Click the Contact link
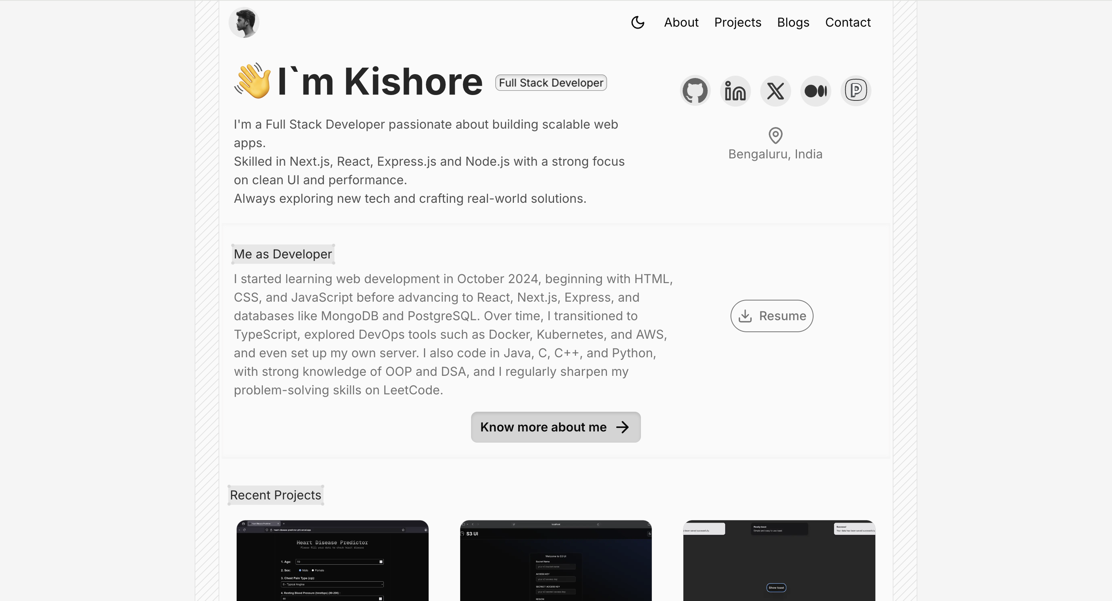The height and width of the screenshot is (601, 1112). coord(848,22)
